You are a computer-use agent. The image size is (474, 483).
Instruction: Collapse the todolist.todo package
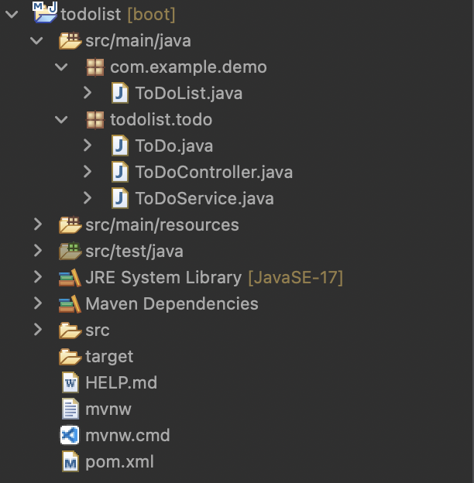(x=61, y=120)
